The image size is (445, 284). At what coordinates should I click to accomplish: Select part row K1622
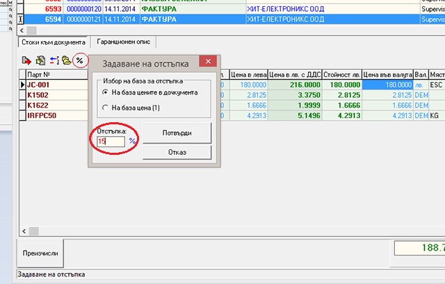[57, 105]
